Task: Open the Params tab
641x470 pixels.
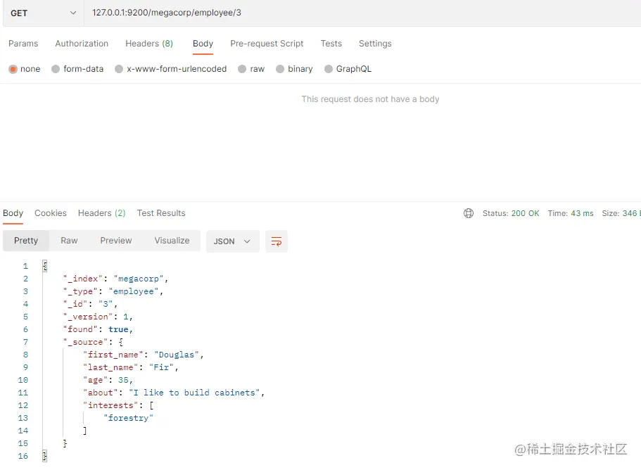Action: pos(23,44)
